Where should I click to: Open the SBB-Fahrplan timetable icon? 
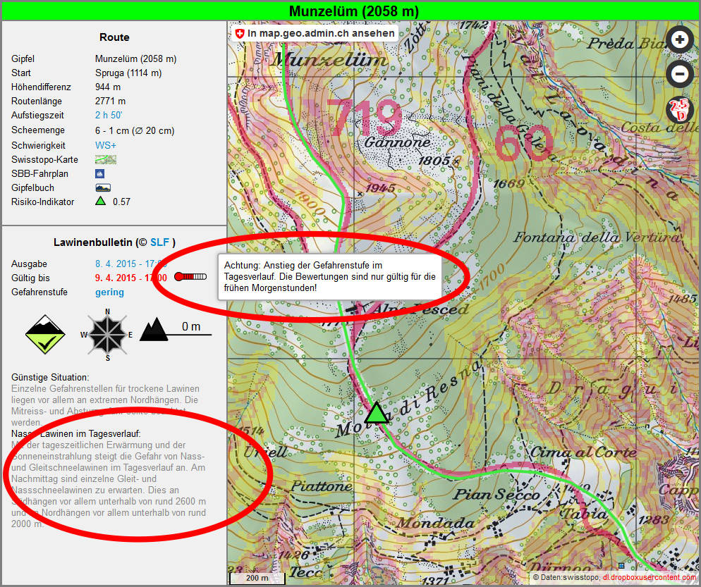(100, 173)
